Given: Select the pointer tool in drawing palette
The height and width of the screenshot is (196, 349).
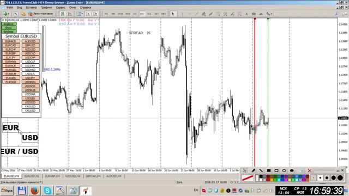Looking at the screenshot, I should (x=245, y=170).
